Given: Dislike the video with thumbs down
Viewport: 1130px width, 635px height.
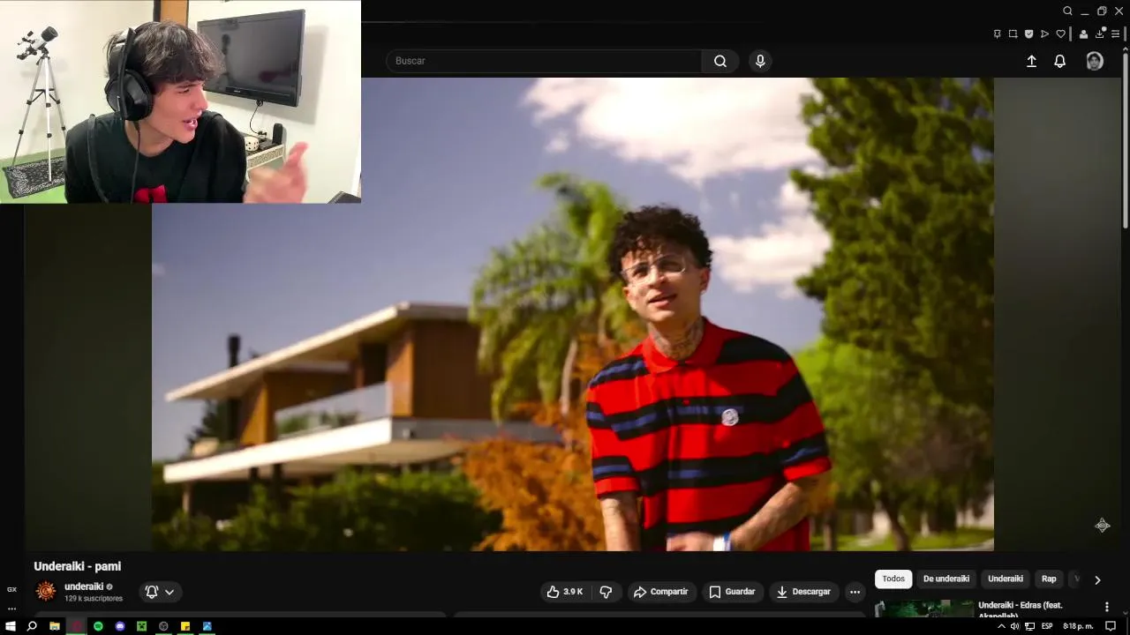Looking at the screenshot, I should click(x=606, y=592).
